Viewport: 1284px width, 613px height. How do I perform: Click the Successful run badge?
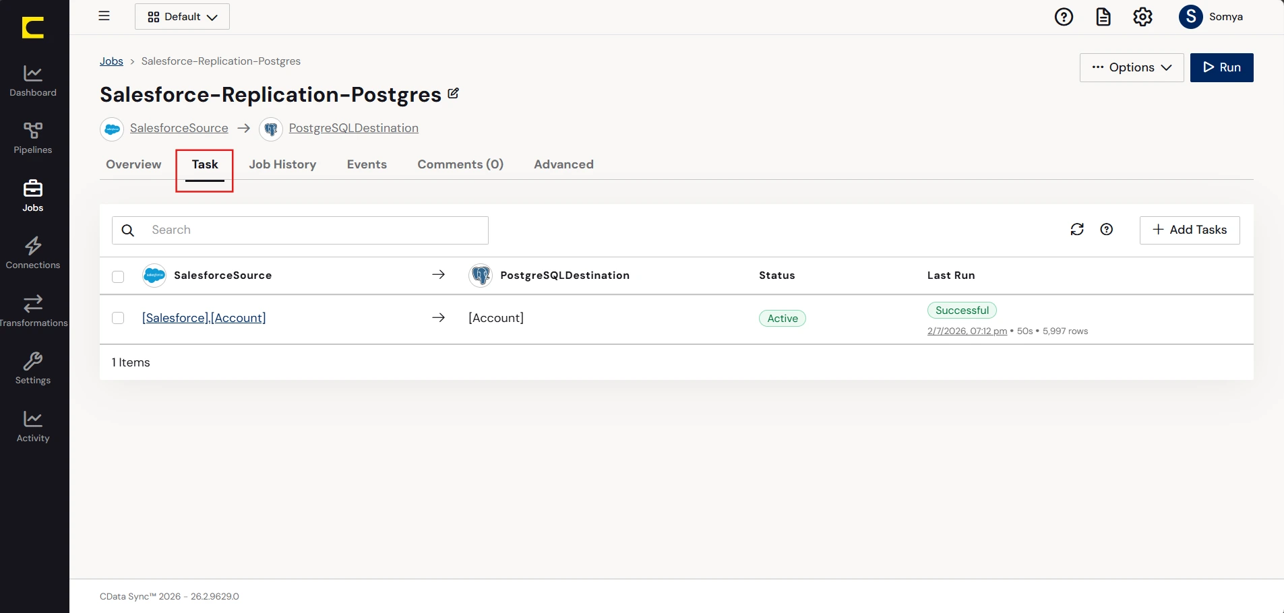point(962,311)
